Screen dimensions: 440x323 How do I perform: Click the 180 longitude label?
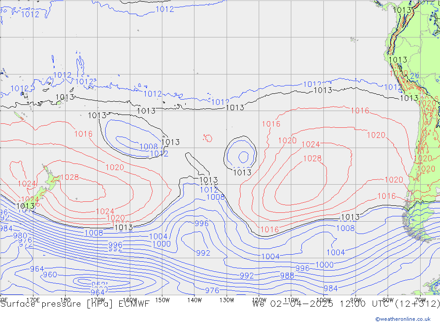coord(66,300)
